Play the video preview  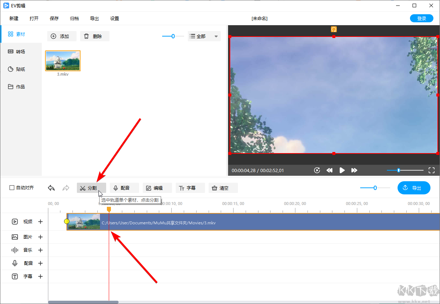click(342, 170)
